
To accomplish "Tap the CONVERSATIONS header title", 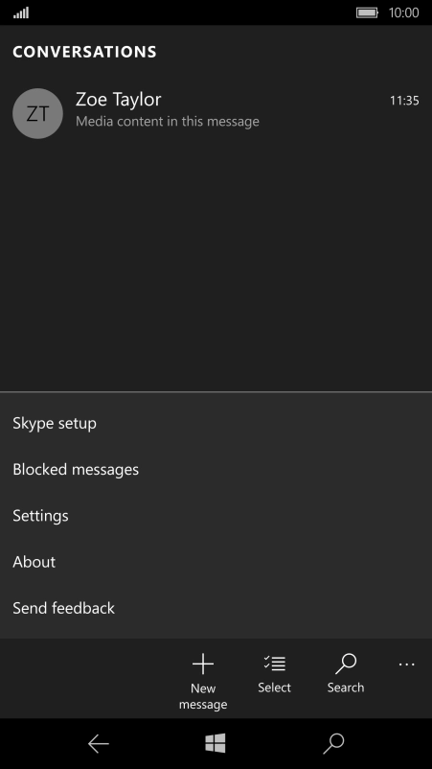I will tap(84, 52).
